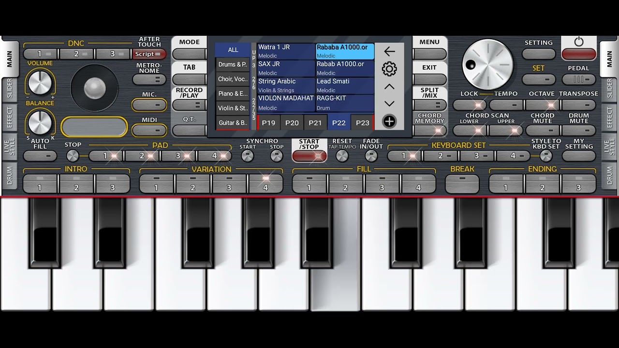619x348 pixels.
Task: Add a new sound with plus icon
Action: pos(389,121)
